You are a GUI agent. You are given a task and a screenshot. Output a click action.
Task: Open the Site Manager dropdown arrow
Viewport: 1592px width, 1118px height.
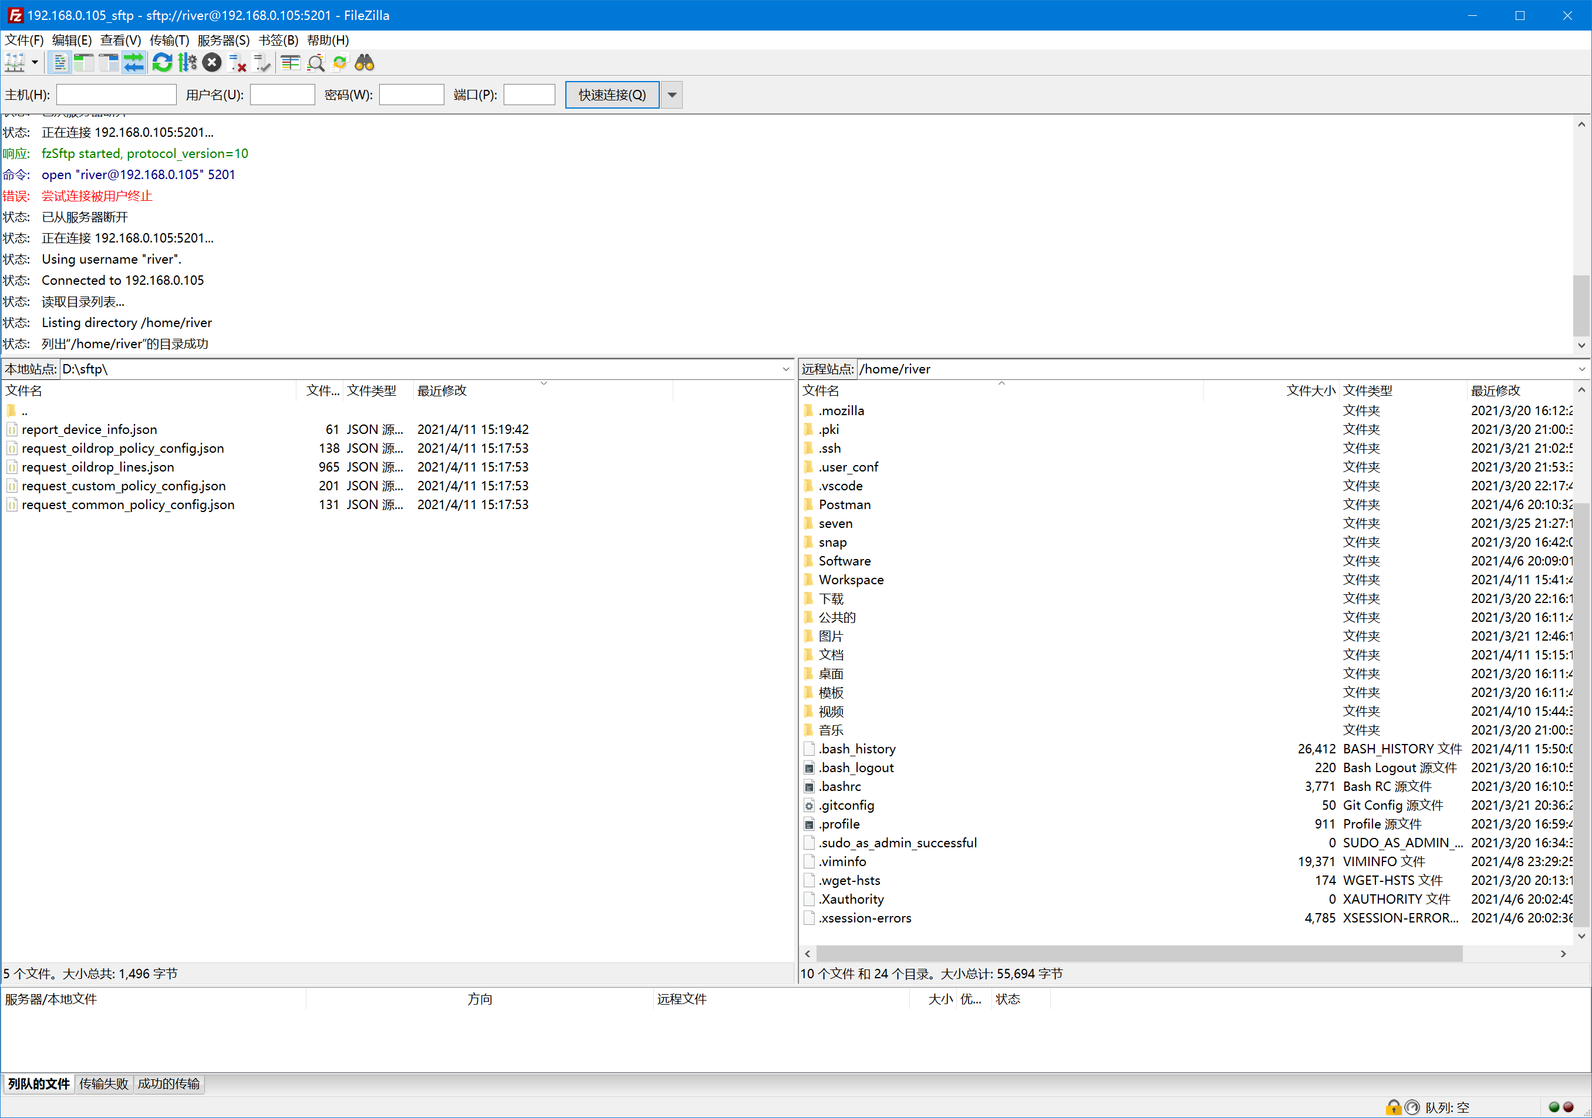[35, 62]
